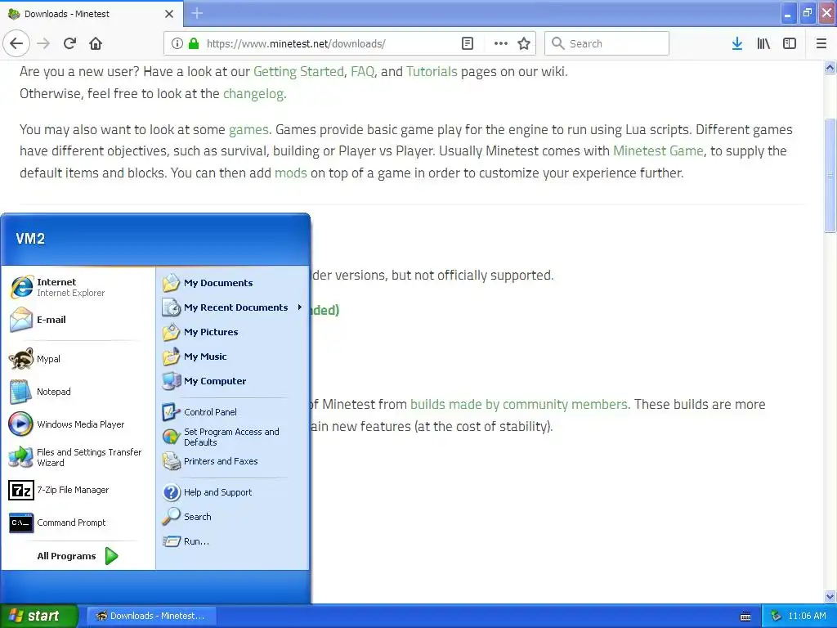Open the Minetest Game link
Screen dimensions: 837x628
point(658,151)
